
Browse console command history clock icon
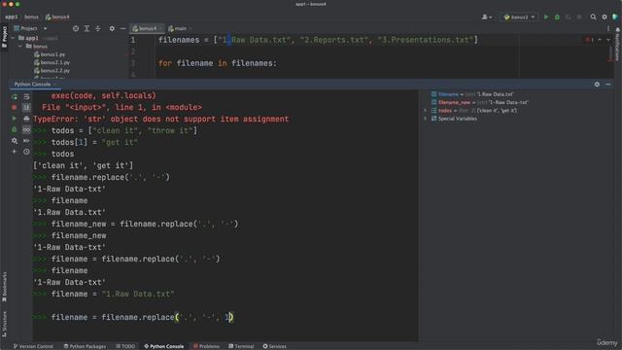coord(26,152)
